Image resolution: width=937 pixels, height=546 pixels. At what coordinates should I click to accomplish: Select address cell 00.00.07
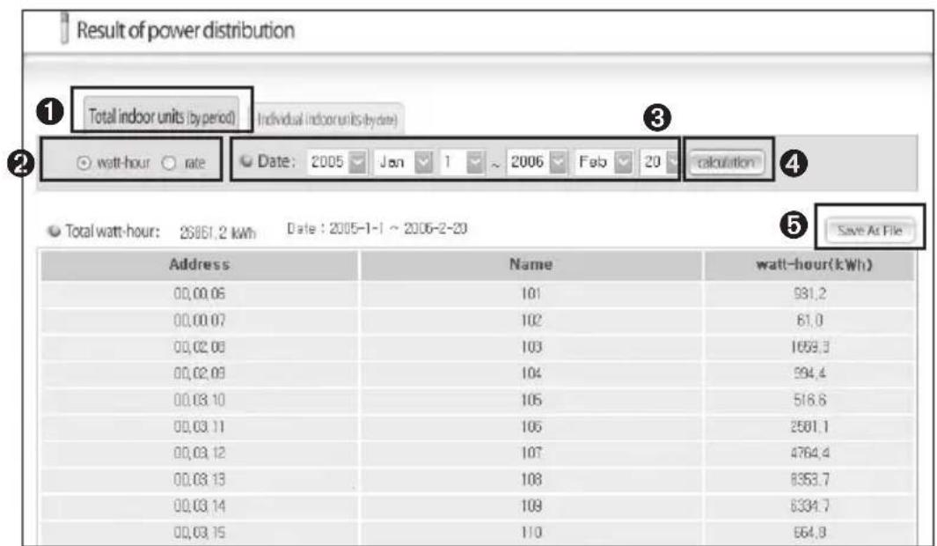pos(200,321)
